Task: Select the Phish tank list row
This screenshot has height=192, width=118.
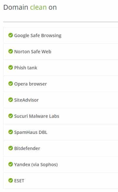Action: click(x=60, y=67)
